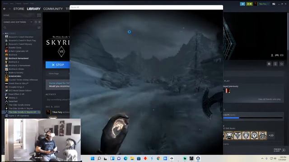
Task: Click the library search field
Action: click(20, 27)
